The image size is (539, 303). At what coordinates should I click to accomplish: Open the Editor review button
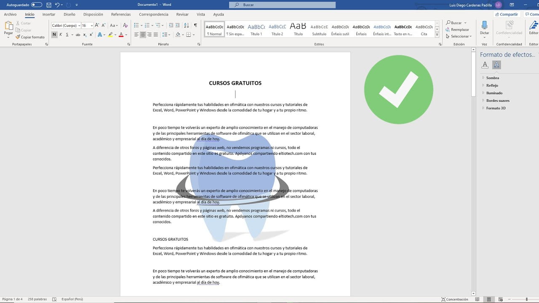pyautogui.click(x=534, y=28)
